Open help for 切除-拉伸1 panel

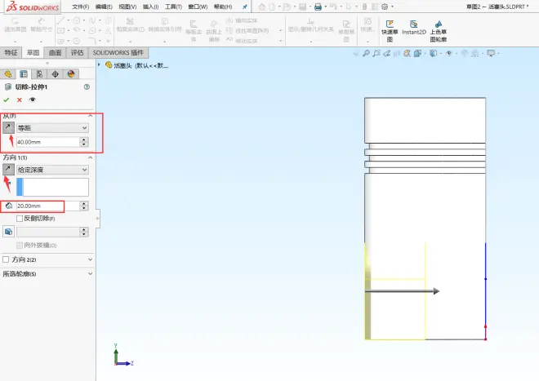point(87,87)
